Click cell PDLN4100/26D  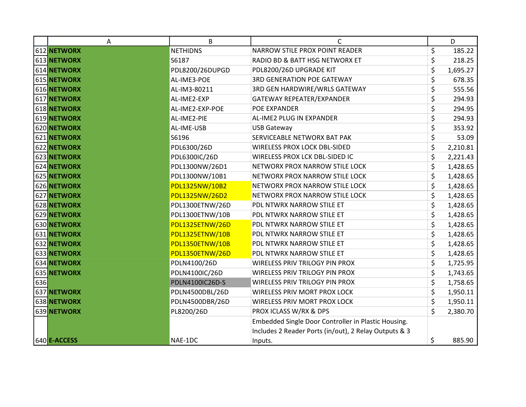210,263
